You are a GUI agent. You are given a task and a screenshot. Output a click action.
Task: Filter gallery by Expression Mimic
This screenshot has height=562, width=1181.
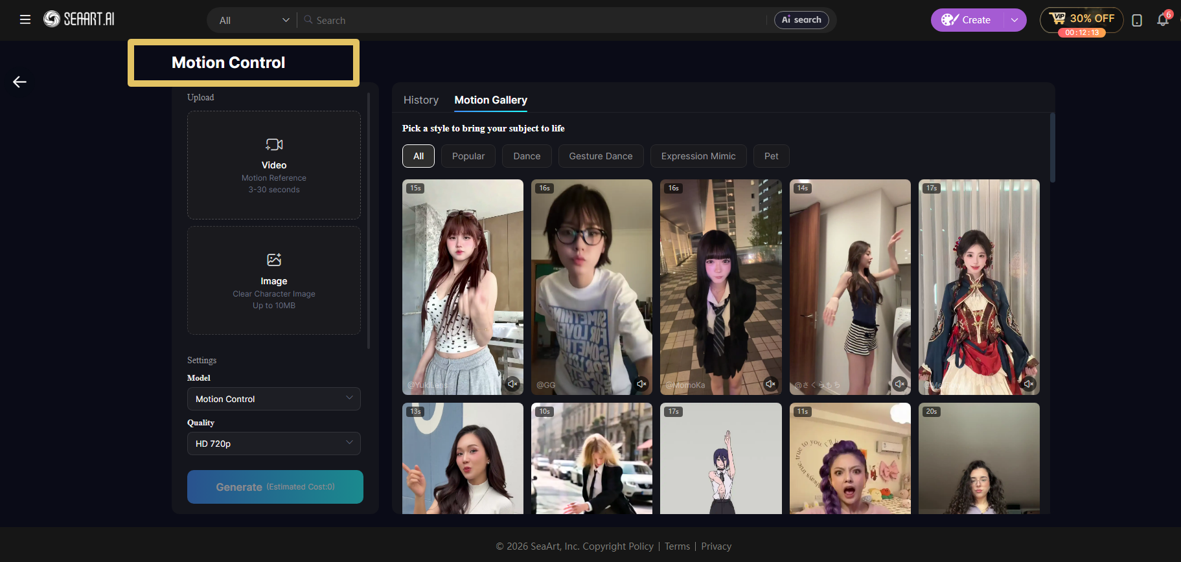click(x=698, y=156)
